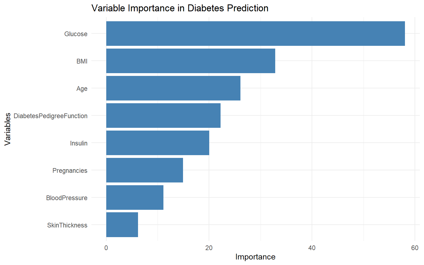Viewport: 424px width, 265px height.
Task: Select the BloodPressure bar
Action: point(135,197)
